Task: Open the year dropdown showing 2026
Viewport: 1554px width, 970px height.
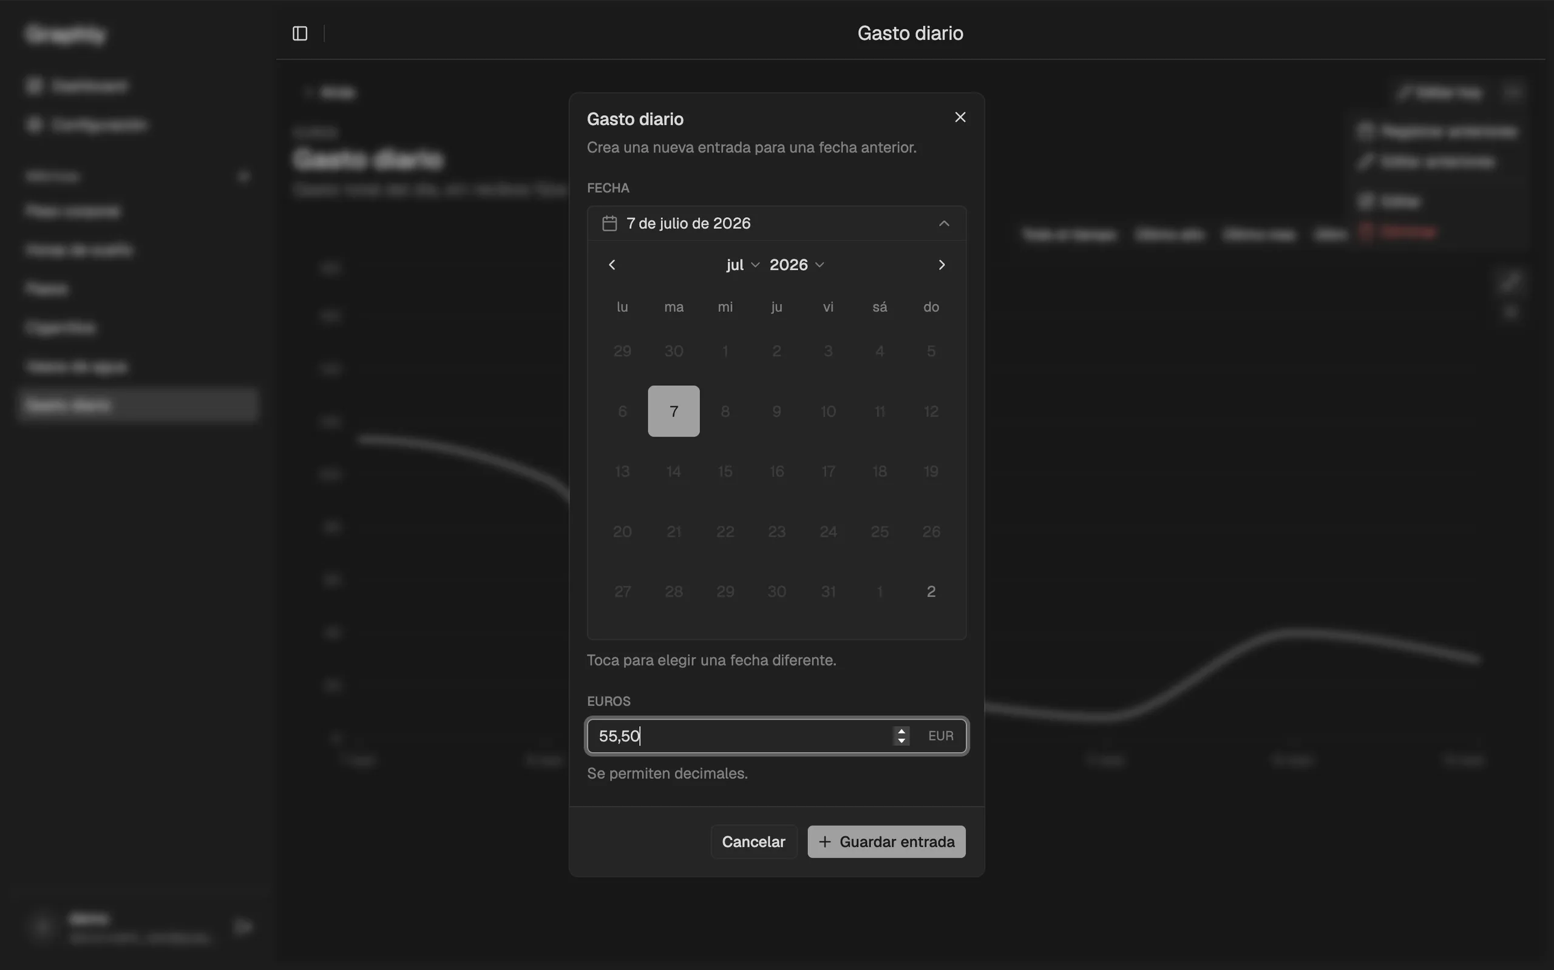Action: point(796,265)
